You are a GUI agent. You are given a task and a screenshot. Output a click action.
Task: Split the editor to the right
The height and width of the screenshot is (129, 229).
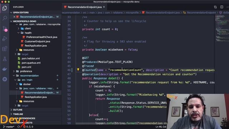pos(222,7)
